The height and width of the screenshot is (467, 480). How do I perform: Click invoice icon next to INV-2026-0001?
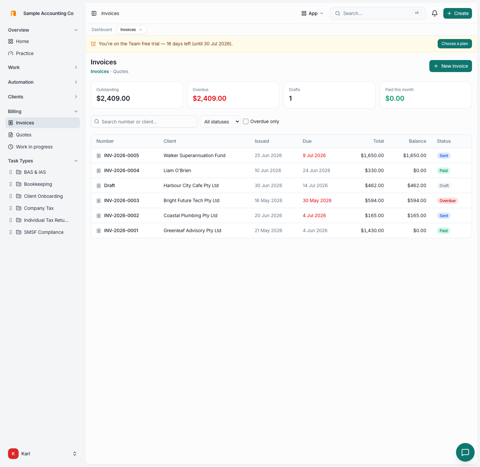coord(99,231)
